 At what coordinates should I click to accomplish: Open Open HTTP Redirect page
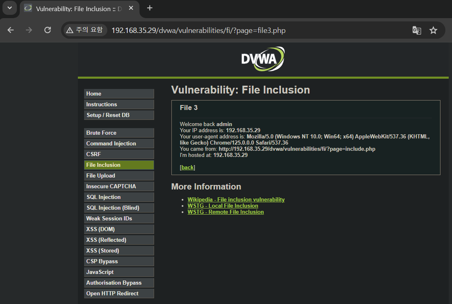pos(119,293)
